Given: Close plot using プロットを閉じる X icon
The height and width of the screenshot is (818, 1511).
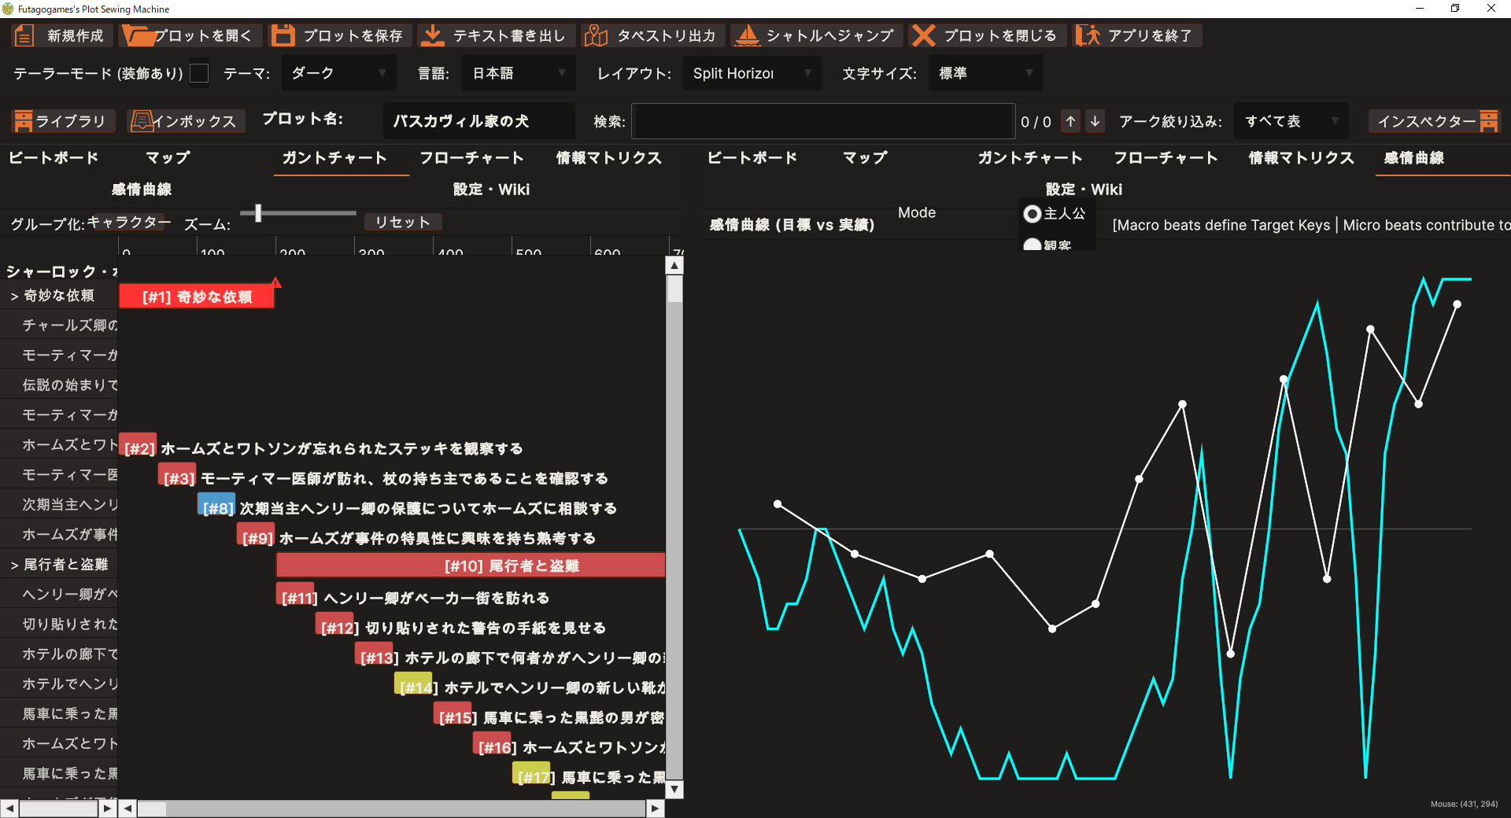Looking at the screenshot, I should click(x=924, y=35).
